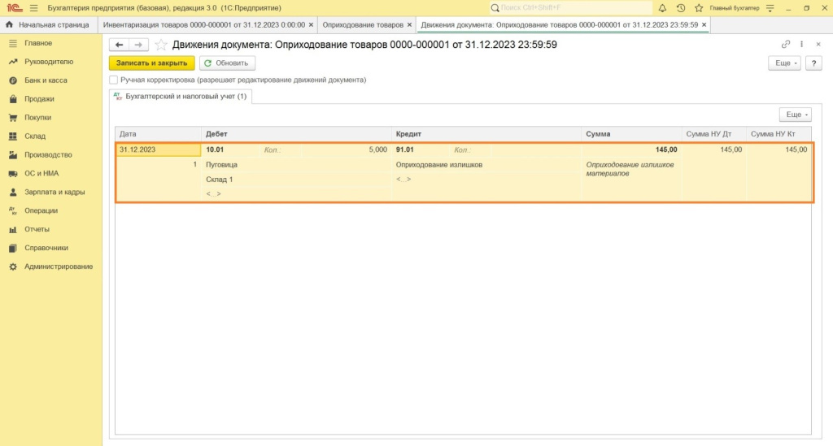The height and width of the screenshot is (446, 833).
Task: Click Пуговица subconto cell
Action: pyautogui.click(x=296, y=165)
